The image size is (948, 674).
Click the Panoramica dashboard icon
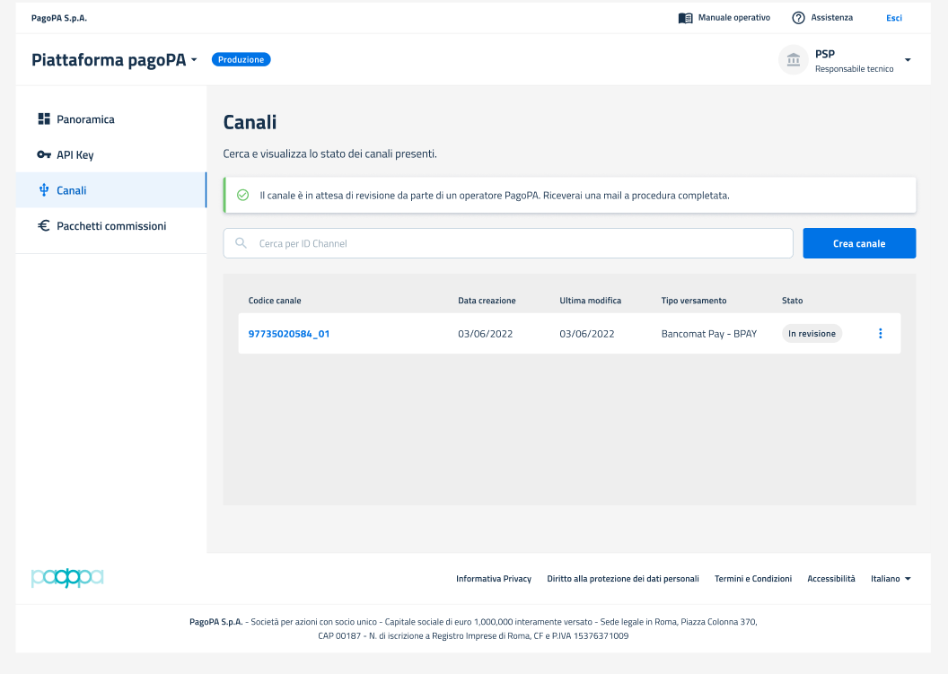pyautogui.click(x=44, y=119)
